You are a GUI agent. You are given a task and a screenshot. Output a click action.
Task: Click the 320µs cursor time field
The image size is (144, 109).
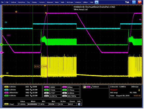tap(73, 87)
